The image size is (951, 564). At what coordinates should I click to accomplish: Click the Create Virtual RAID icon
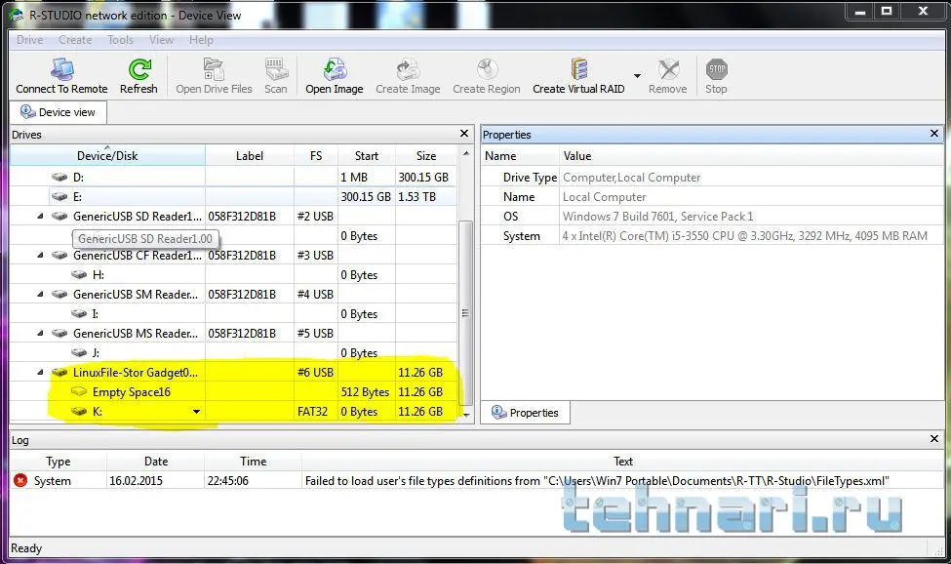tap(579, 69)
